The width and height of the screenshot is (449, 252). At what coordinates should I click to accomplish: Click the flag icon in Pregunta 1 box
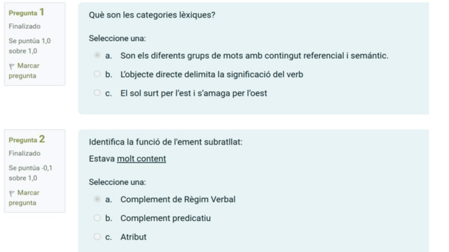(13, 66)
